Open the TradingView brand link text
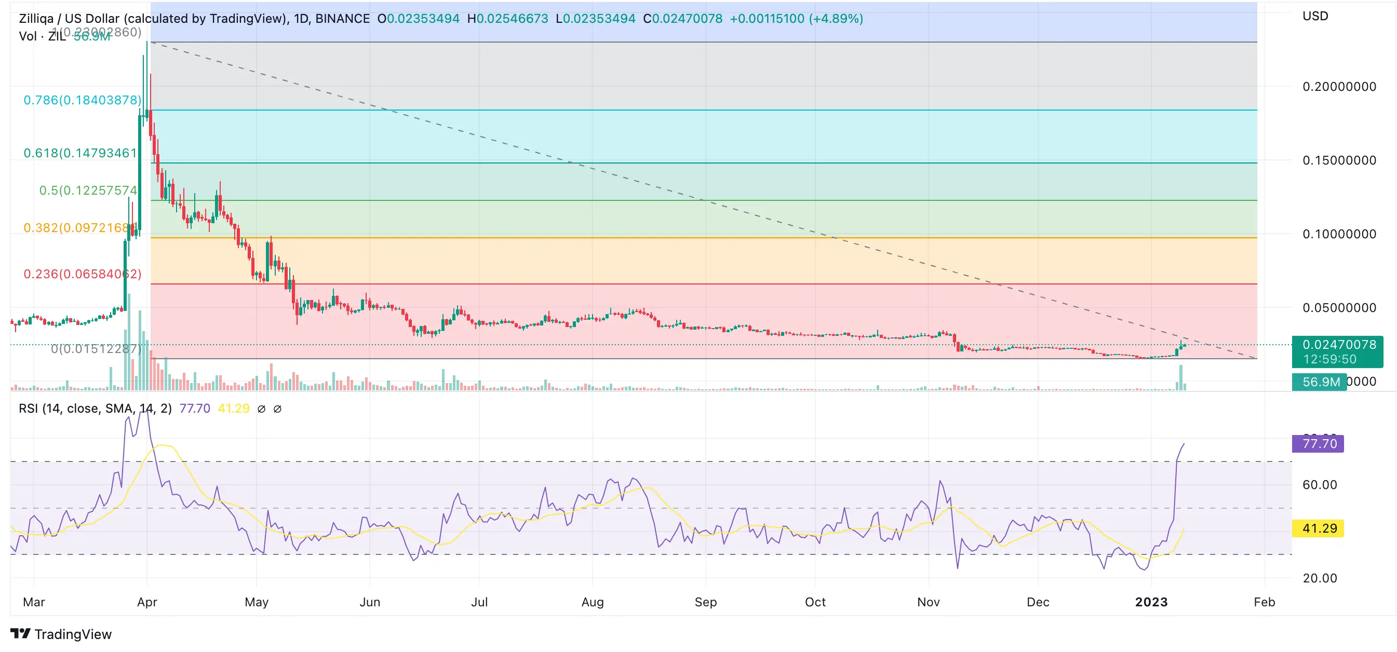The height and width of the screenshot is (652, 1397). [73, 634]
